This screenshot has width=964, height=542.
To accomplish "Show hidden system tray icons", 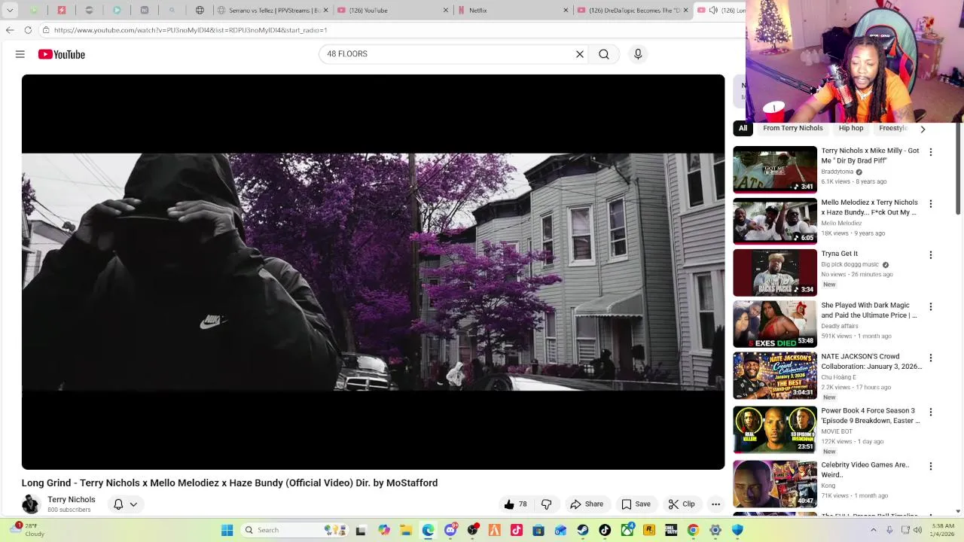I will pos(874,530).
